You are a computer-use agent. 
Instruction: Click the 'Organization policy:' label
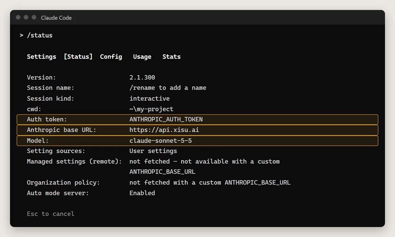(x=63, y=183)
